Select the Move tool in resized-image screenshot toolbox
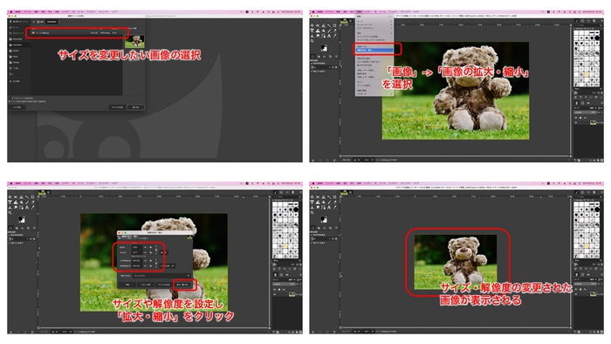This screenshot has width=611, height=344. click(x=312, y=197)
